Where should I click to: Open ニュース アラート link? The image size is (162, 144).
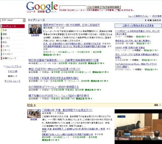(14, 66)
